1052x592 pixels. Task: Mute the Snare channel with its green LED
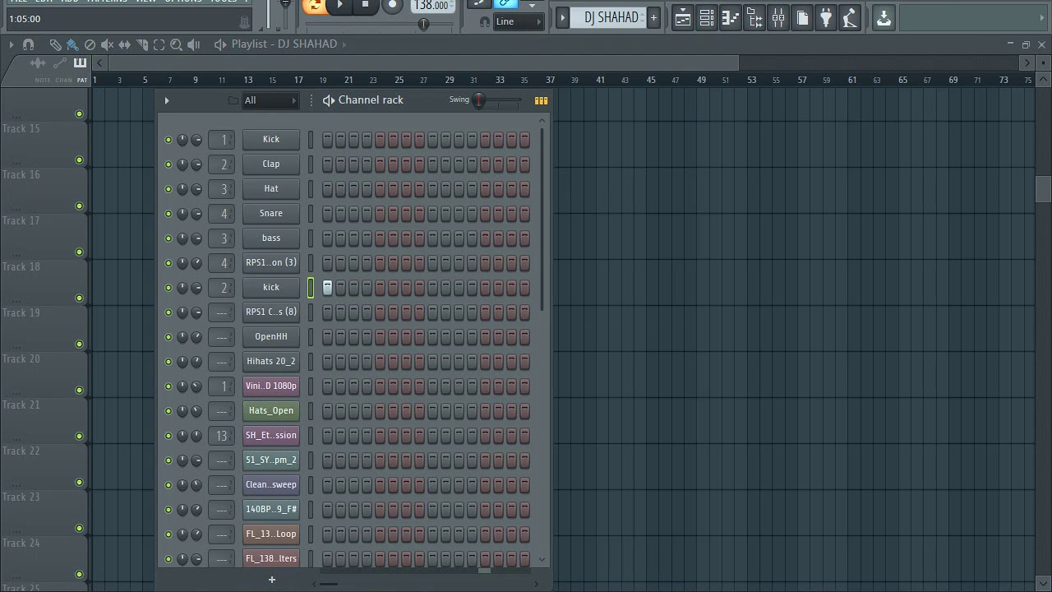click(x=168, y=214)
